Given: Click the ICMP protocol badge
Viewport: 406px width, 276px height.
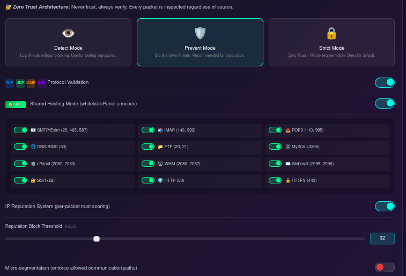Looking at the screenshot, I should click(x=31, y=83).
